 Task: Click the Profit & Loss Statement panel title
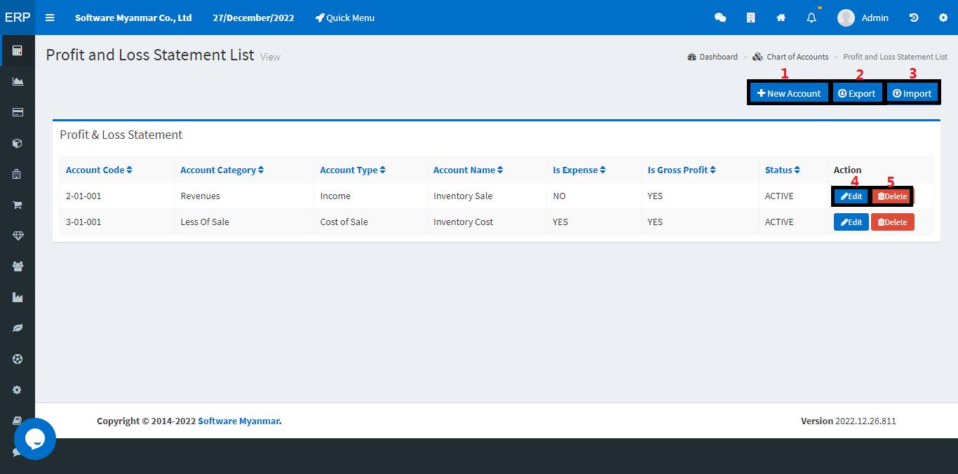[121, 135]
